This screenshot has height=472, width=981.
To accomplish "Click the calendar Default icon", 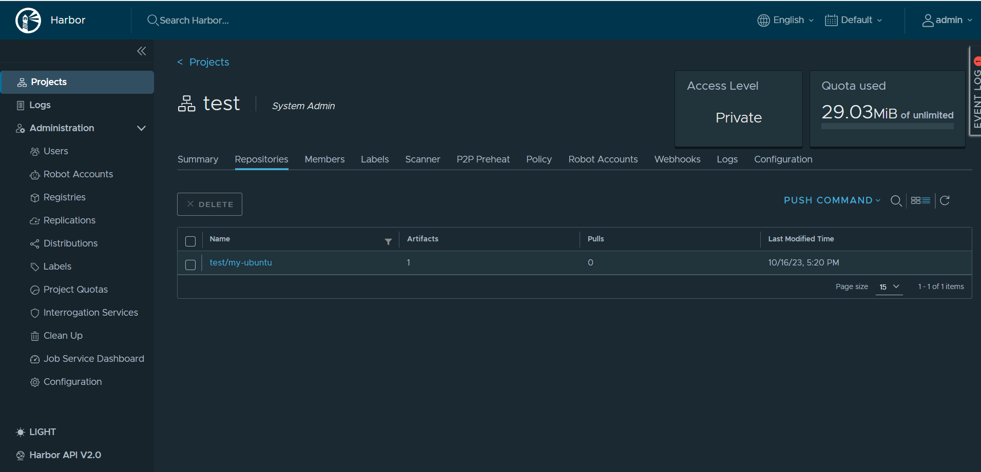I will pos(831,20).
